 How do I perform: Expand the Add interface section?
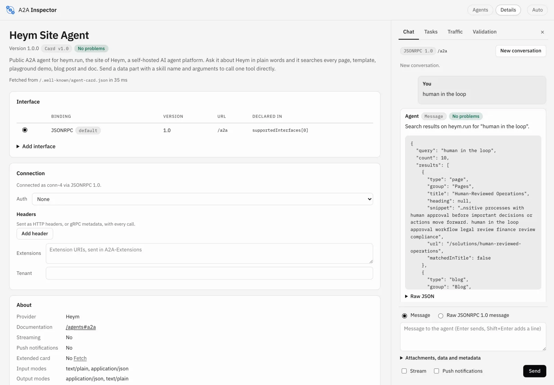[36, 146]
